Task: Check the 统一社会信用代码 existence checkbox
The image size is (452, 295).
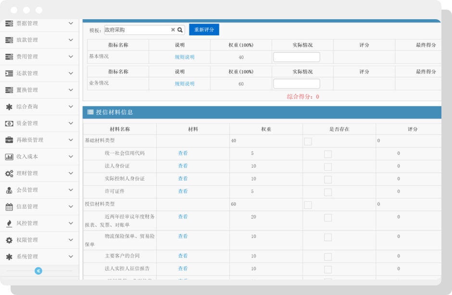Action: 328,154
